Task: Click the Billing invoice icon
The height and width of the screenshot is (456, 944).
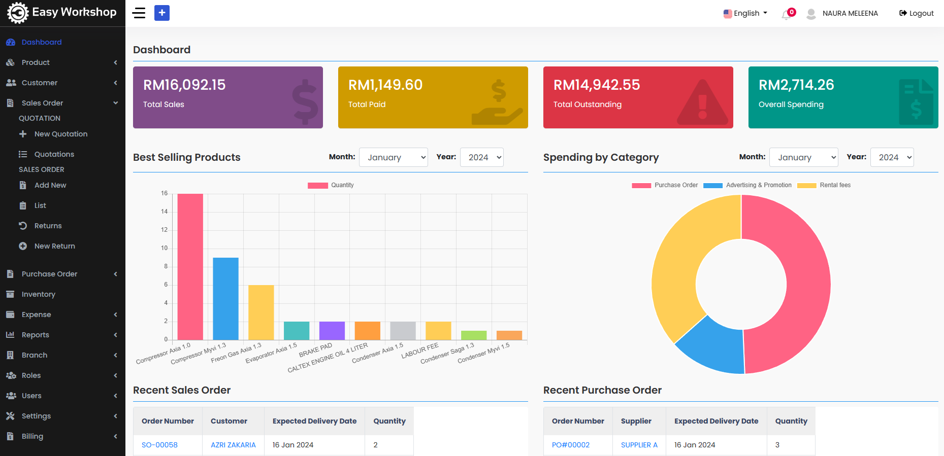Action: [x=10, y=436]
